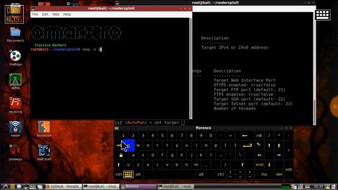
Task: Launch the maltego desktop icon
Action: coord(15,58)
